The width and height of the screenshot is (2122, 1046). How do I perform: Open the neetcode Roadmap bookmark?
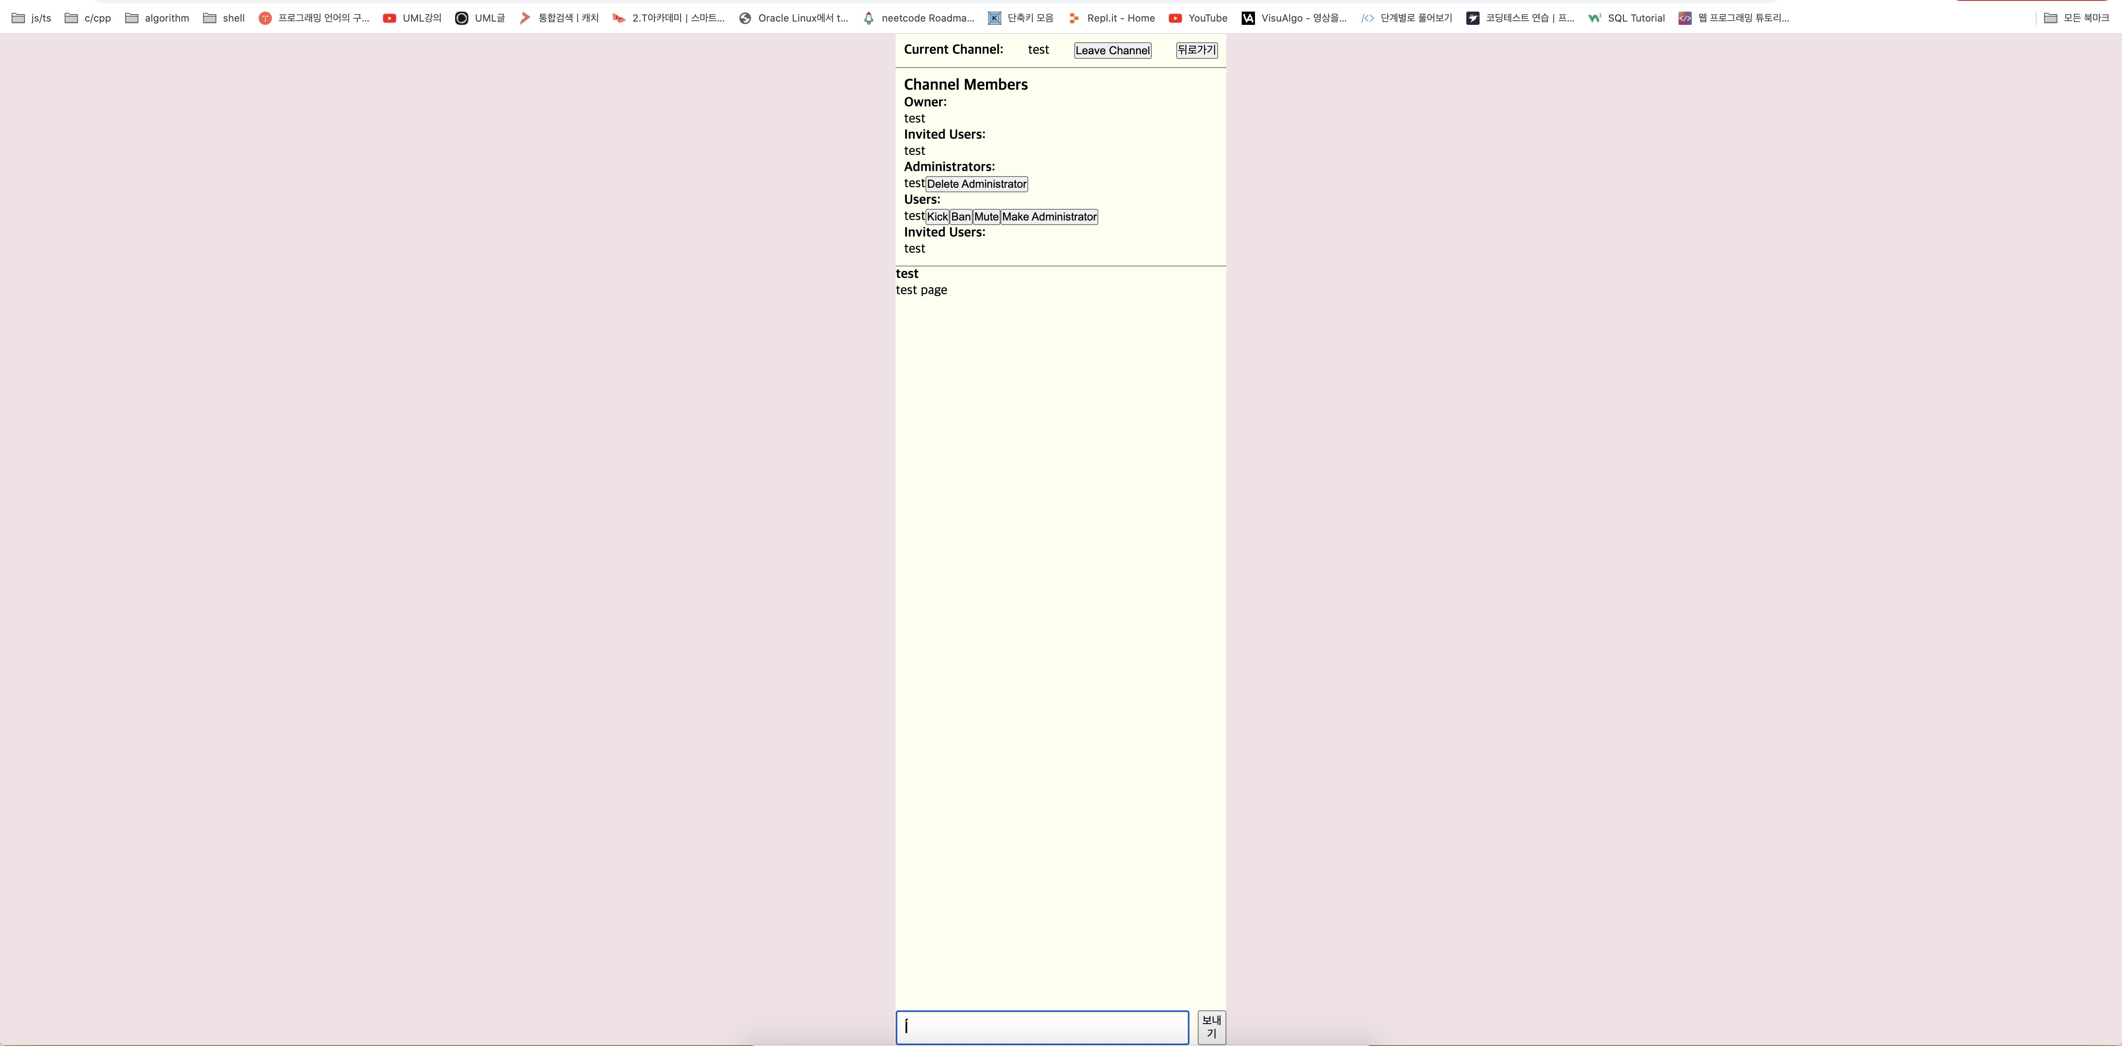click(x=918, y=17)
